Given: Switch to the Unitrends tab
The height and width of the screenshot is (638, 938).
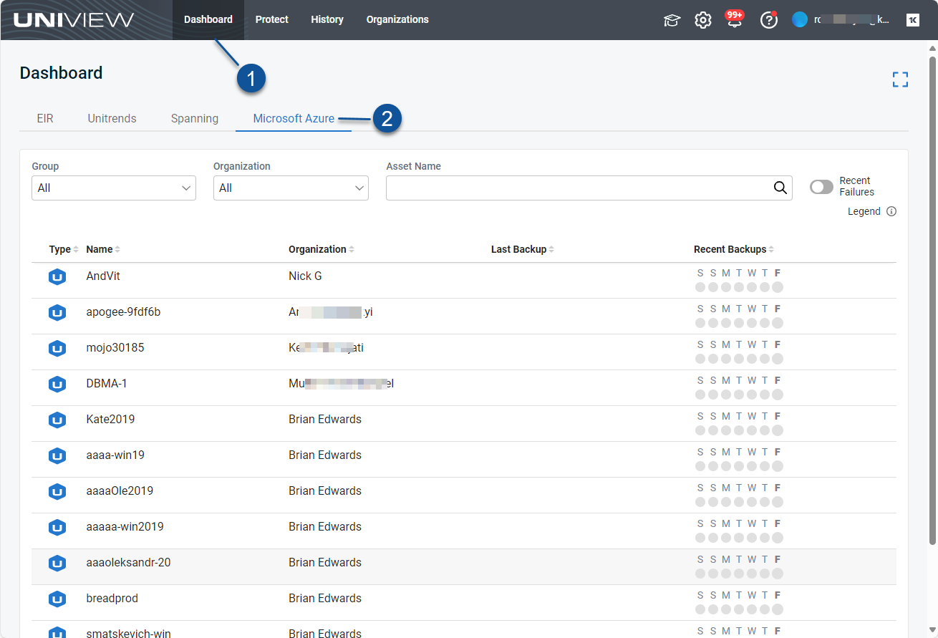Looking at the screenshot, I should (112, 118).
